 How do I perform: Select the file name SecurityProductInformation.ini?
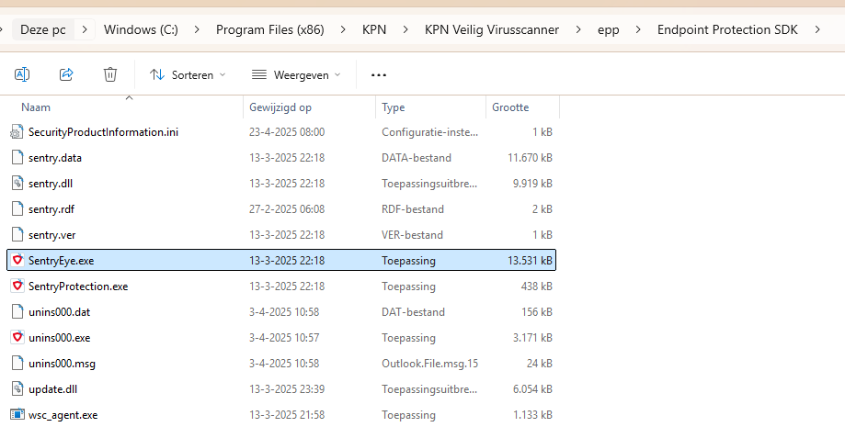(x=104, y=132)
